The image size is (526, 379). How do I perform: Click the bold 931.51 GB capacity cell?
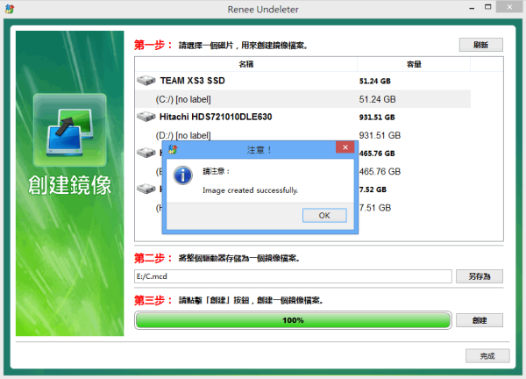coord(377,118)
